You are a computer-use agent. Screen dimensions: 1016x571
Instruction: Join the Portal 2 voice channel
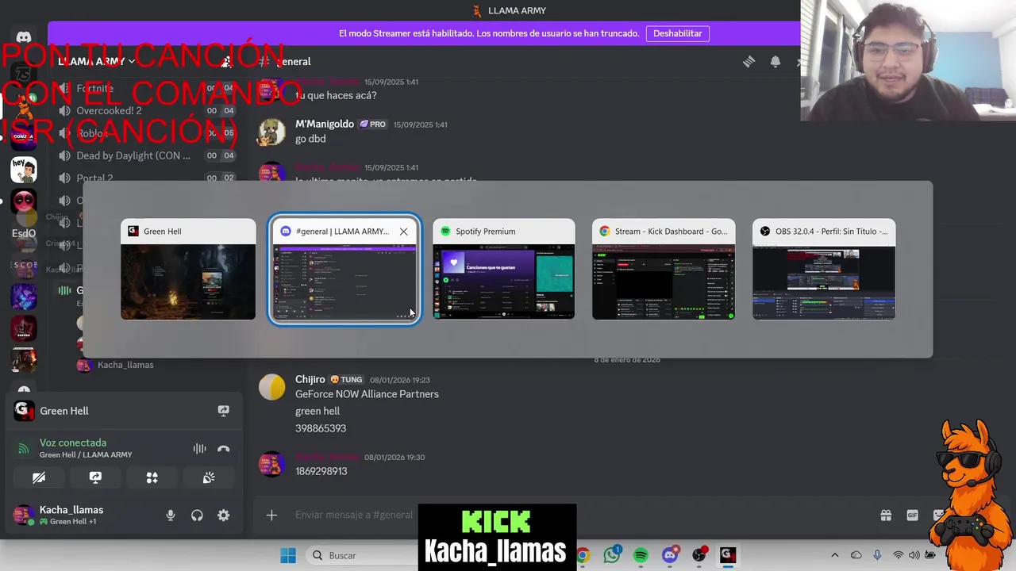click(94, 178)
